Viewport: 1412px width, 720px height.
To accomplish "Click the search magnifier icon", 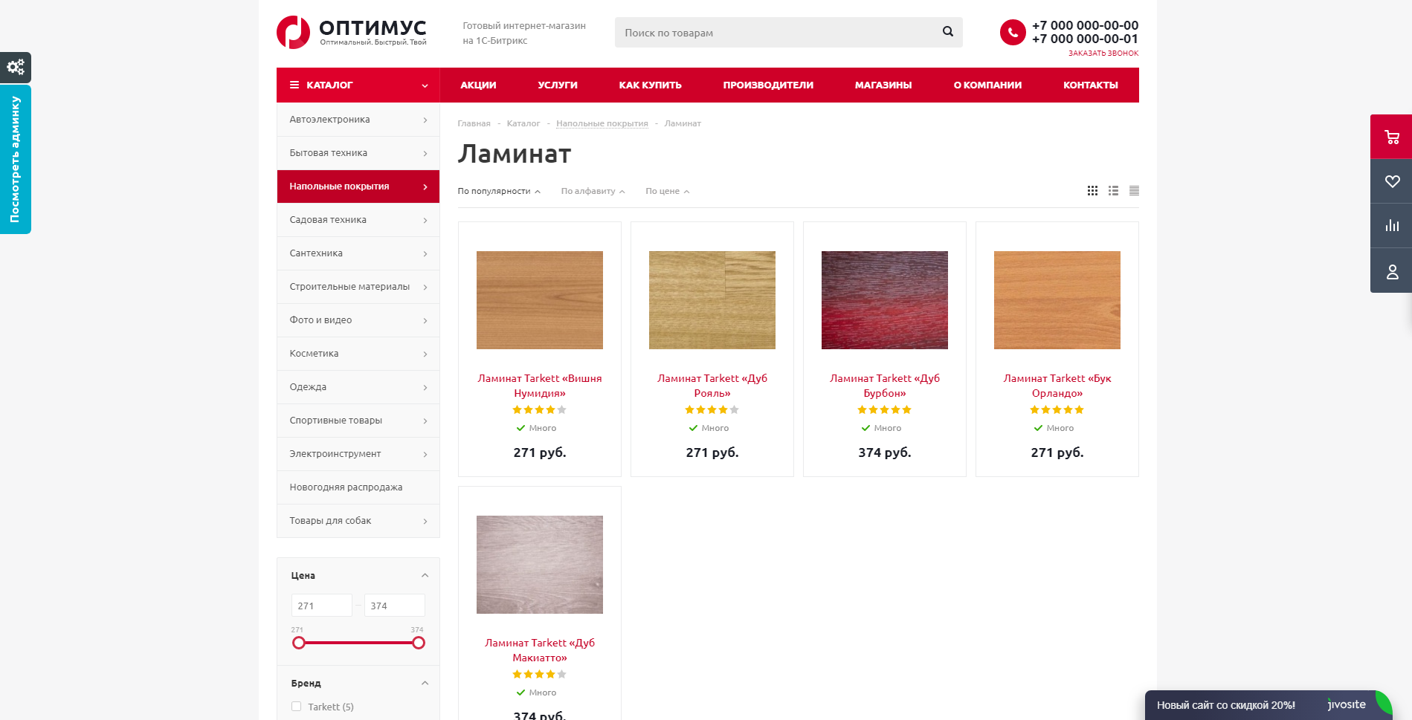I will tap(947, 32).
